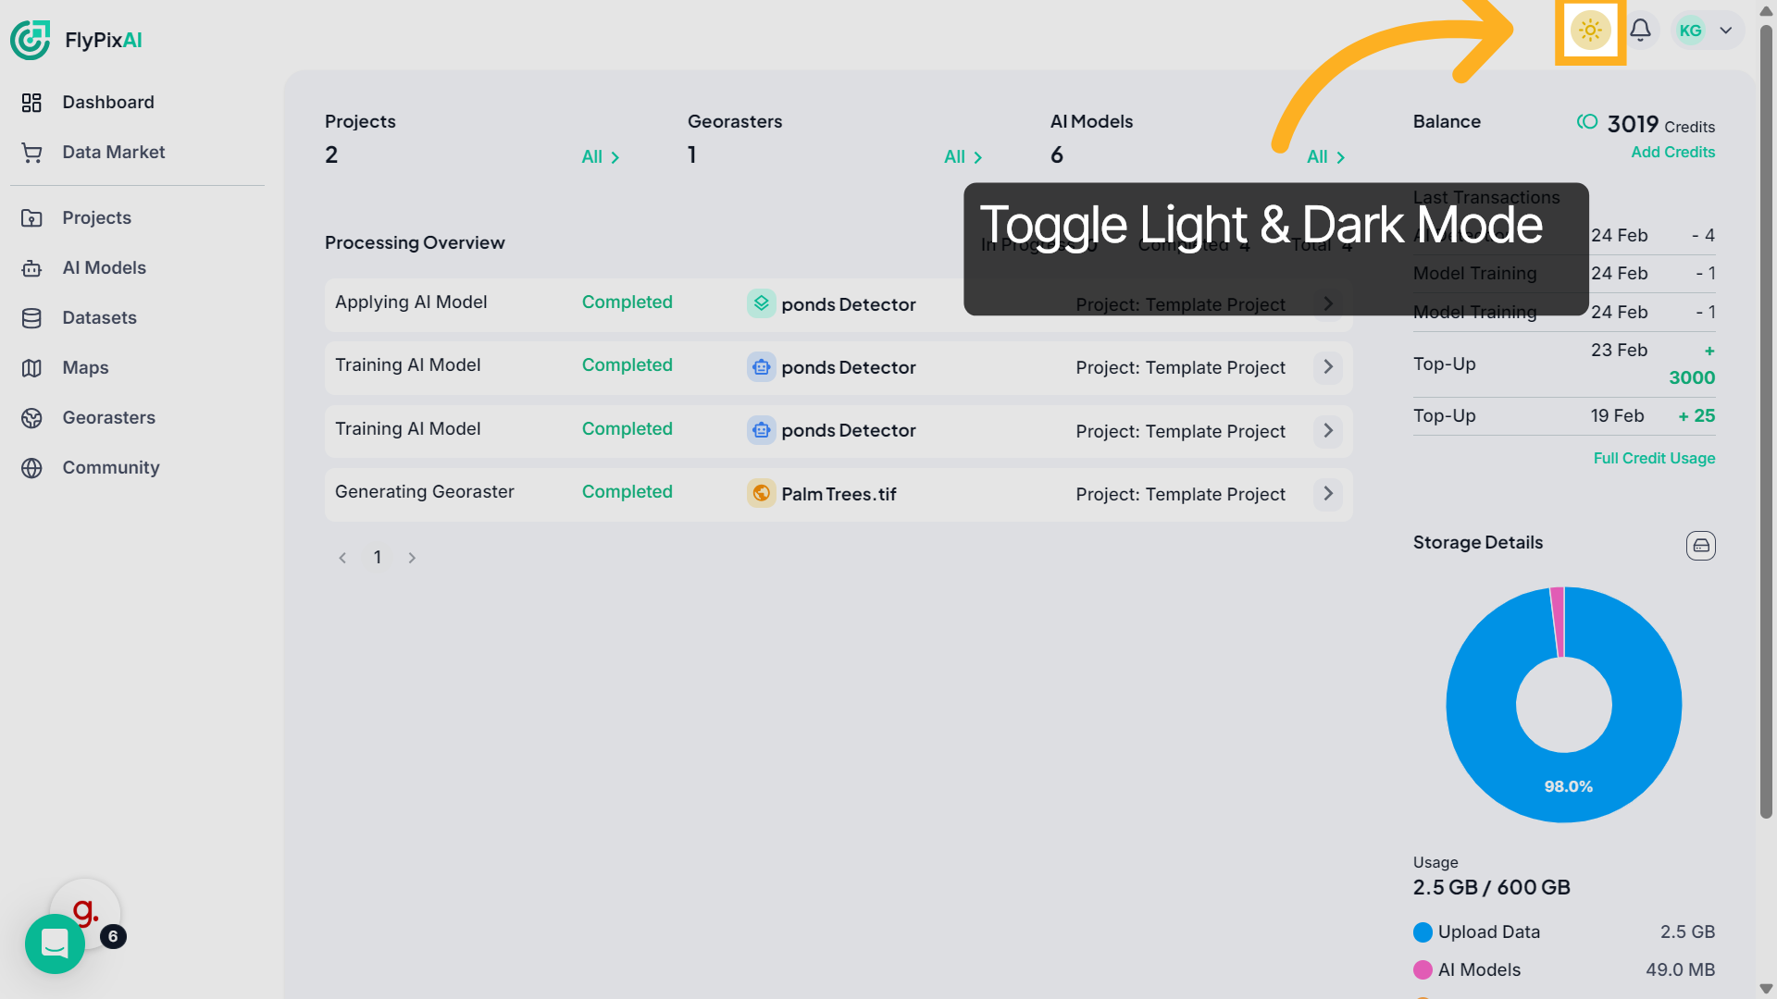Click the AI Models robot icon
Image resolution: width=1777 pixels, height=999 pixels.
(x=31, y=268)
